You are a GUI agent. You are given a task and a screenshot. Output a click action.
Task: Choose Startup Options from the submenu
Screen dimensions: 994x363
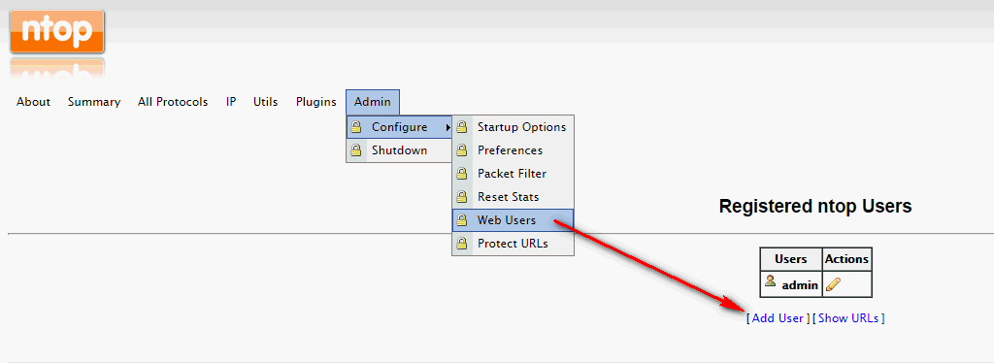[513, 127]
